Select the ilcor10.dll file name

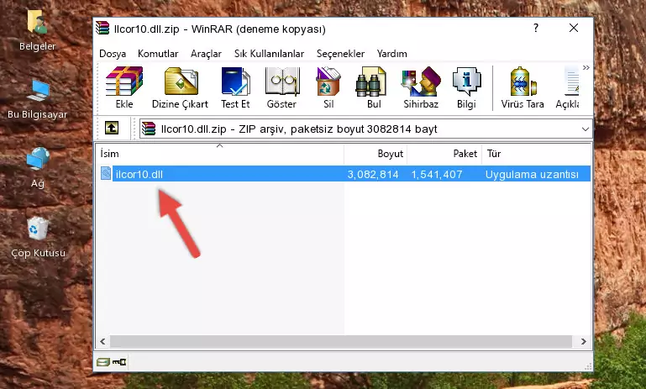[139, 174]
